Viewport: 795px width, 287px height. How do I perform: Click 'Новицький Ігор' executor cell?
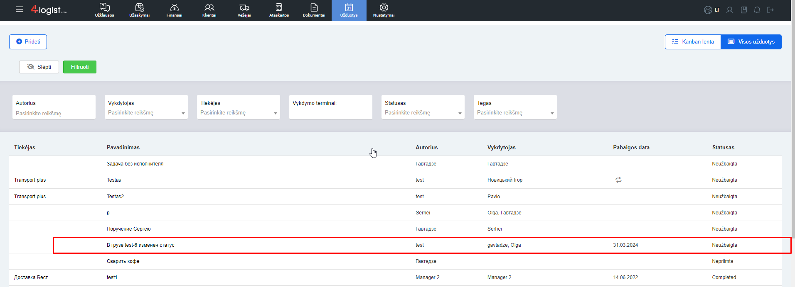(x=505, y=180)
